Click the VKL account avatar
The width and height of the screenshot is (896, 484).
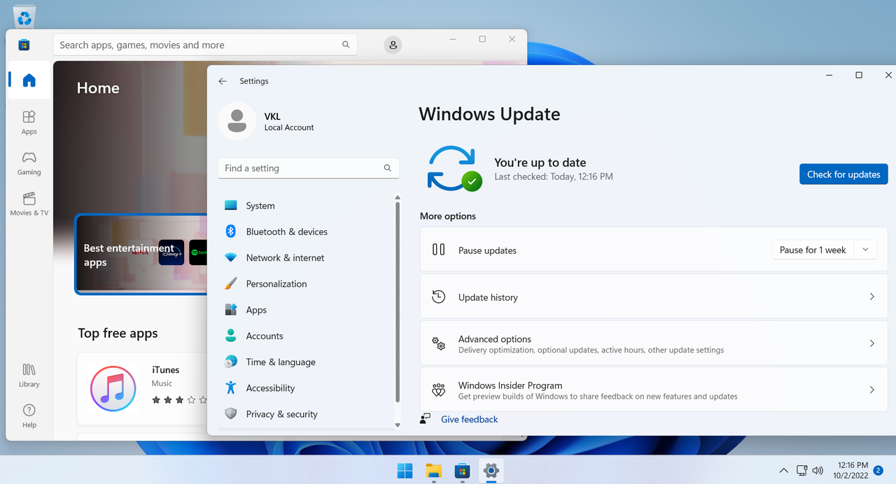point(237,121)
